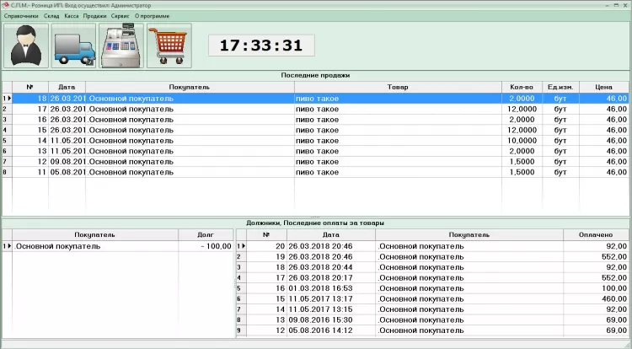Sort sales table by № column header
Screen dimensions: 632x349
point(30,87)
